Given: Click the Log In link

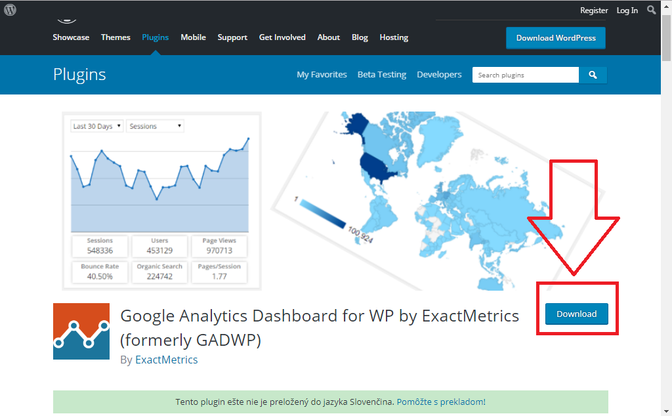Looking at the screenshot, I should click(627, 10).
